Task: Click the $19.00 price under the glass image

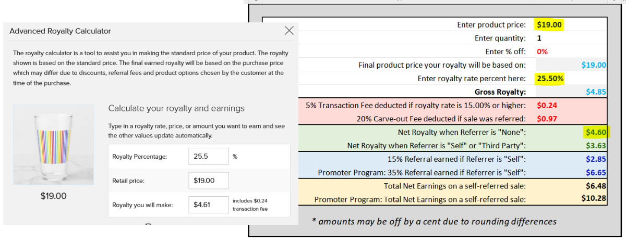Action: (54, 196)
